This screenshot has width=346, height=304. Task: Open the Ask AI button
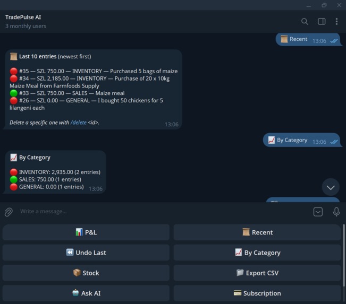tap(86, 293)
